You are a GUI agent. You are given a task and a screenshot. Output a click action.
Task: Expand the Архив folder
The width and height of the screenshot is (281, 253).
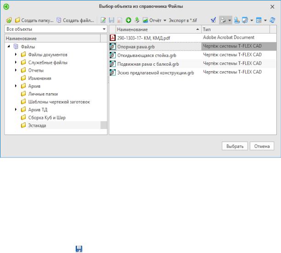coord(16,86)
